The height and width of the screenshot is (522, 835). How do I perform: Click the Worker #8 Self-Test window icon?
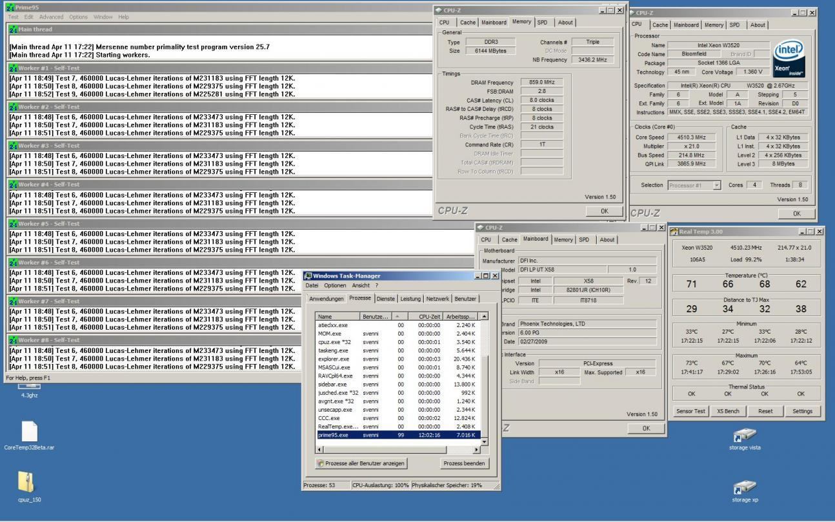pos(14,340)
